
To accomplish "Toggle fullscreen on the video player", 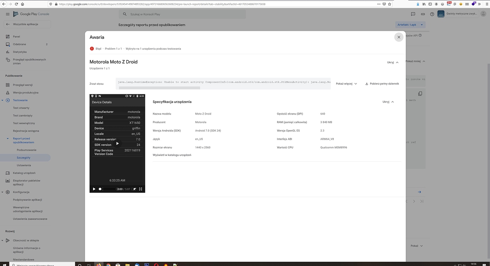I will pyautogui.click(x=141, y=189).
